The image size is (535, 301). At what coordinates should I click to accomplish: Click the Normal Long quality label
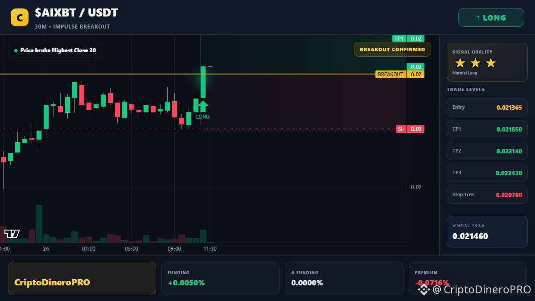click(465, 73)
